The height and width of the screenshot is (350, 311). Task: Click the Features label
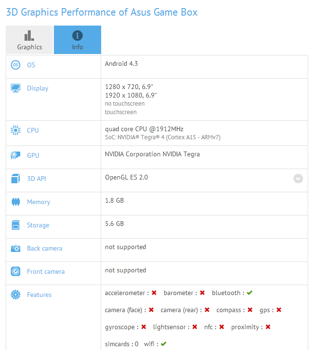39,295
